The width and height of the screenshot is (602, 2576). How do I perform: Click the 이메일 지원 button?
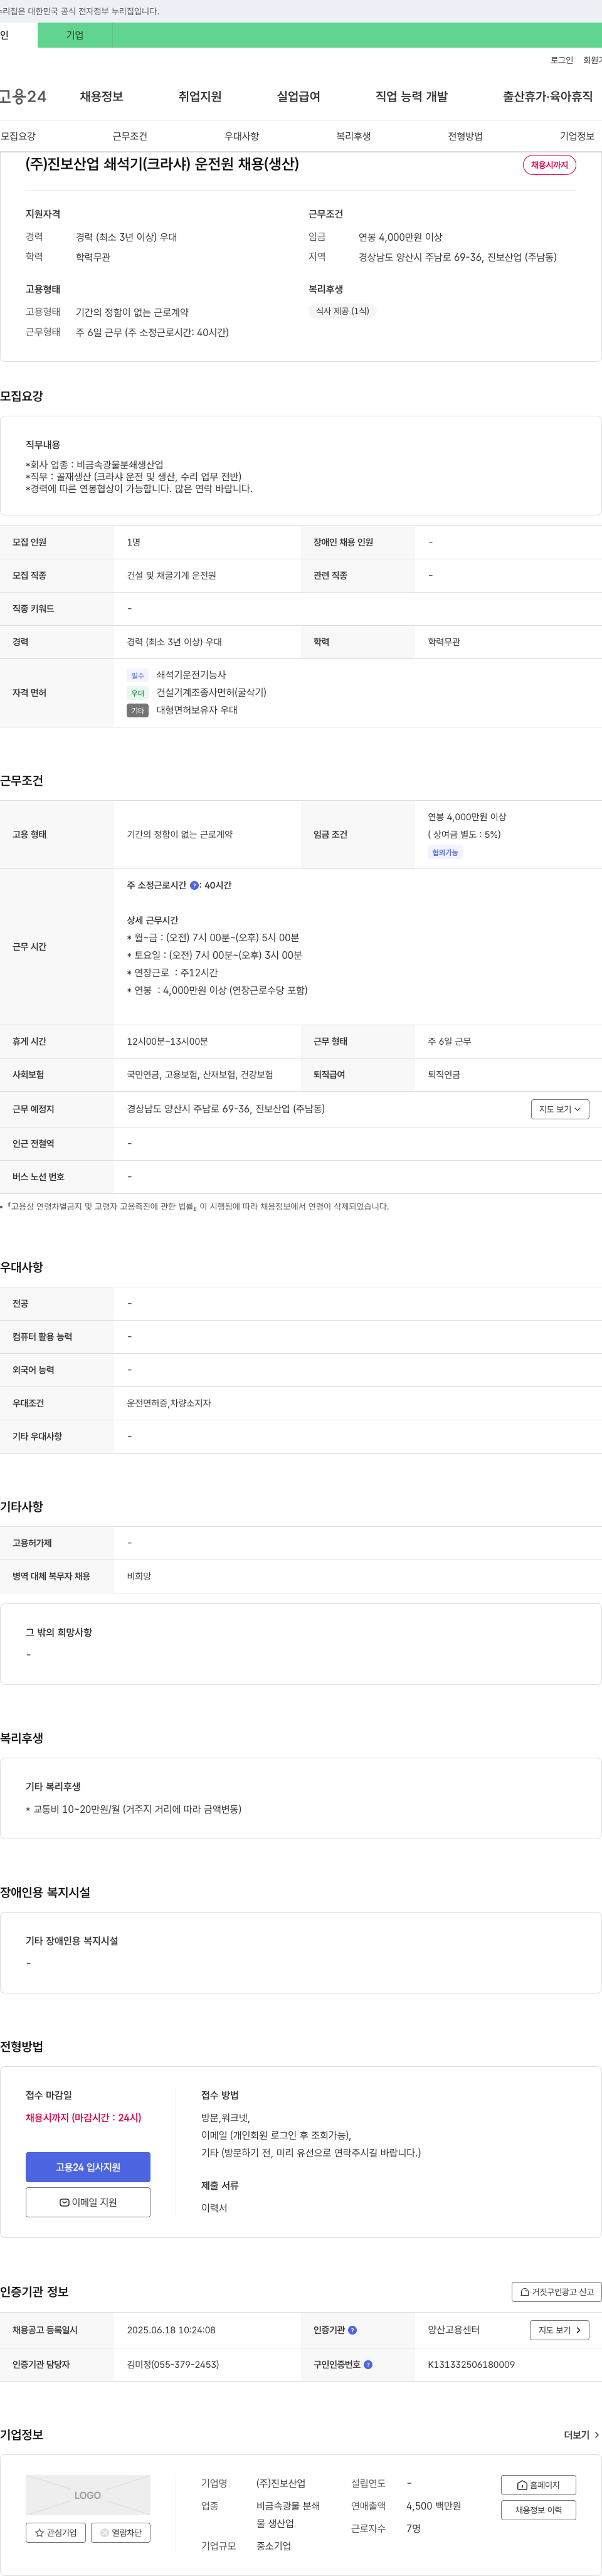click(88, 2202)
